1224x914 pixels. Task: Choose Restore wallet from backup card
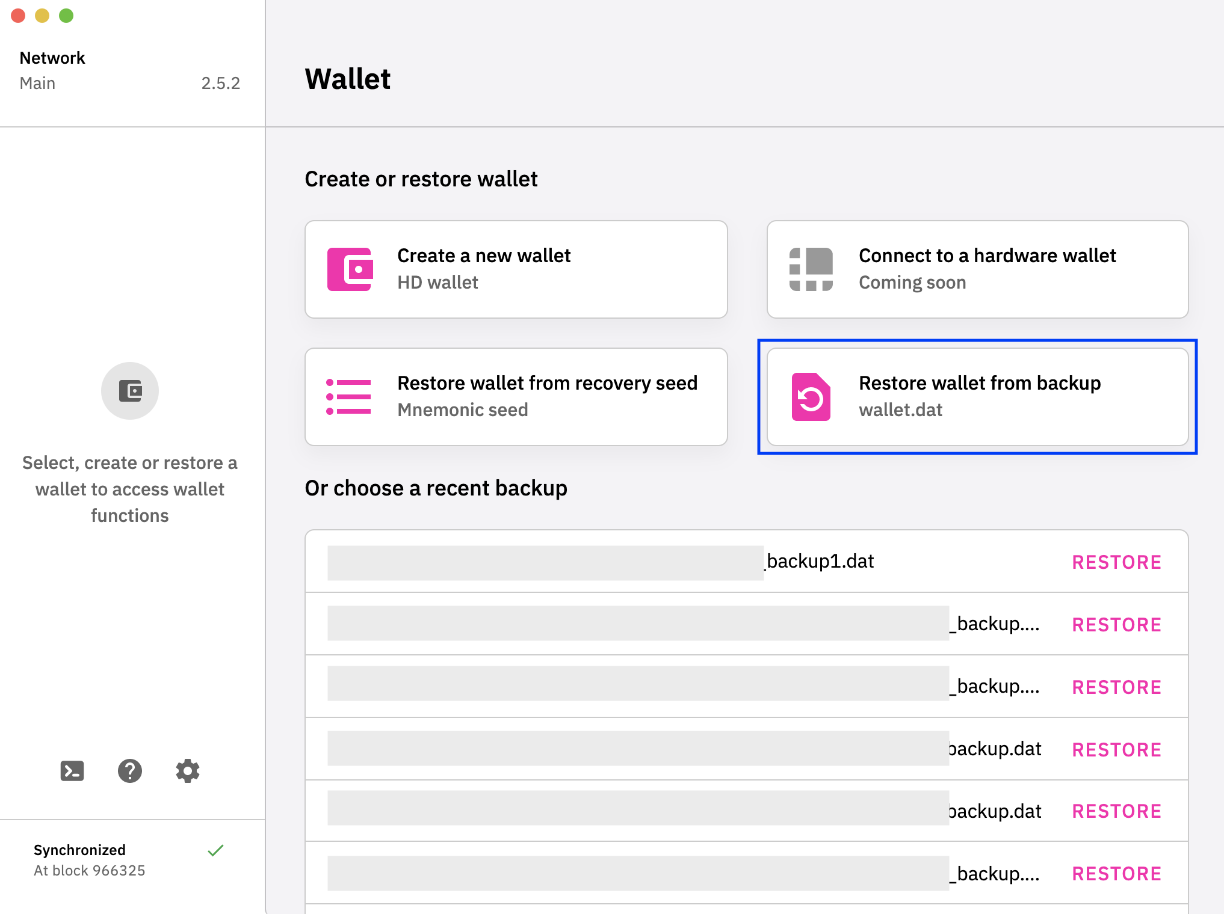978,397
